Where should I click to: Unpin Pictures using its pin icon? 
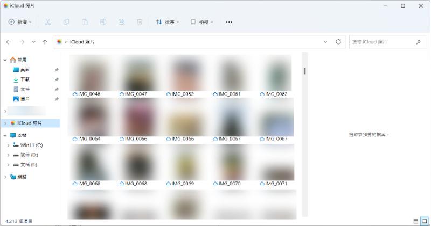coord(57,99)
